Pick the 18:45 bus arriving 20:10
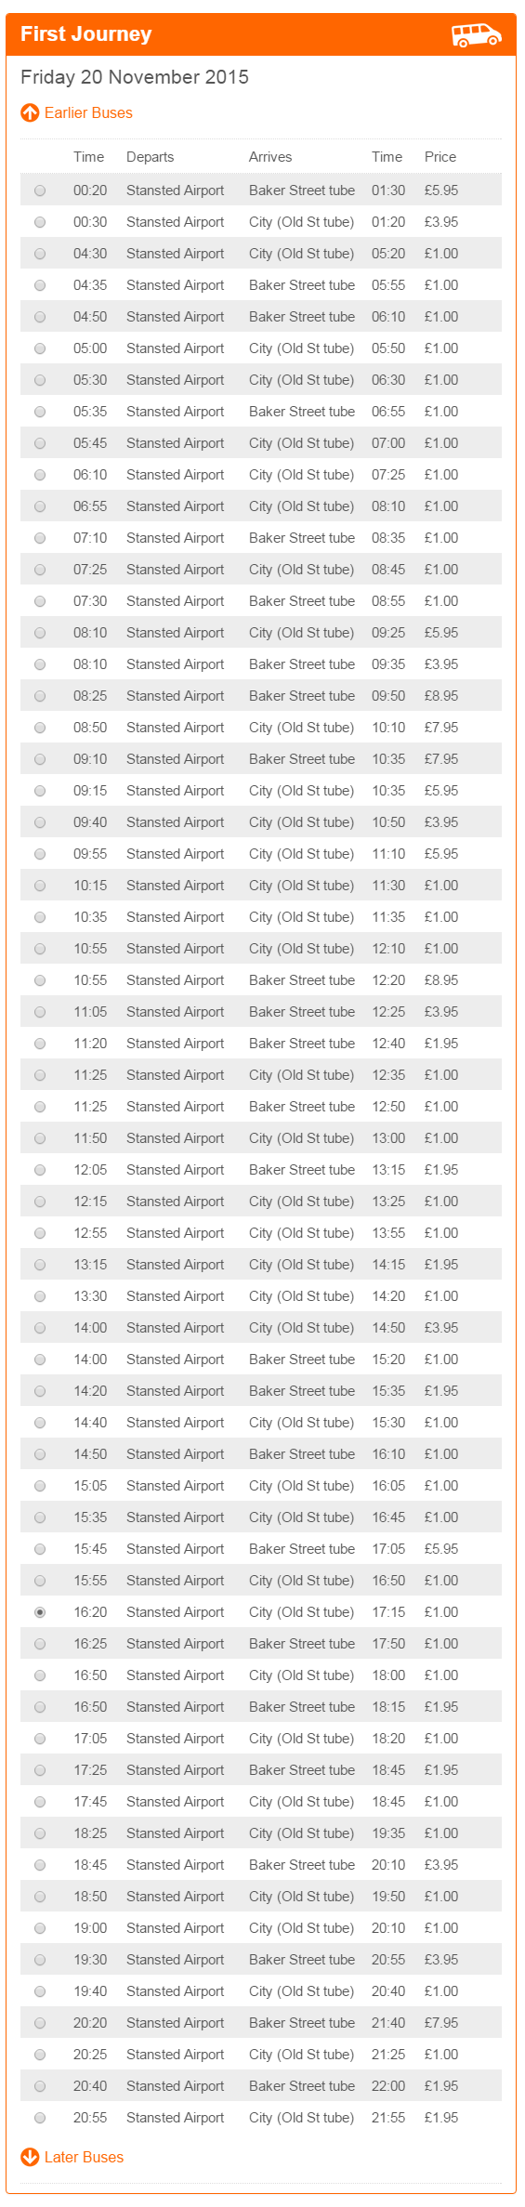This screenshot has height=2207, width=525. 40,1865
